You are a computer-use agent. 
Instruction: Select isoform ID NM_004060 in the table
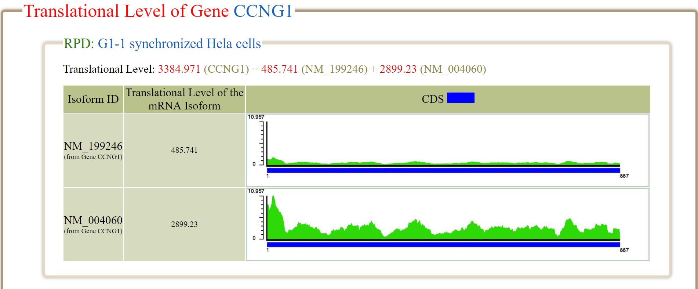(x=93, y=220)
